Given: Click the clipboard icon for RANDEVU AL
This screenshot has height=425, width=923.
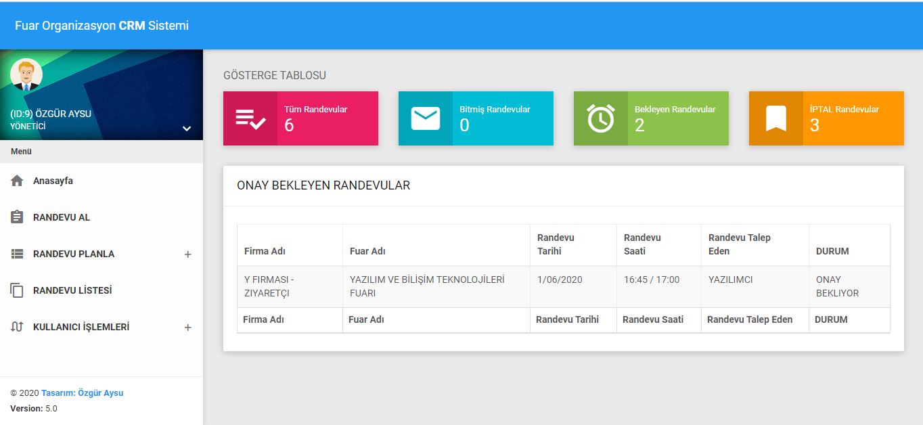Looking at the screenshot, I should (x=18, y=217).
